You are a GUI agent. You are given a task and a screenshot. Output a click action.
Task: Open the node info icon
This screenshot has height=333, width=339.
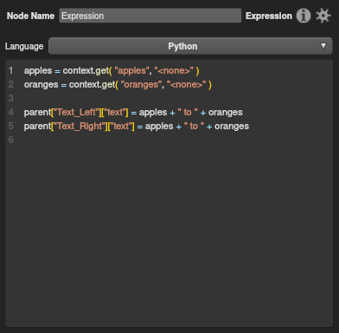click(304, 16)
